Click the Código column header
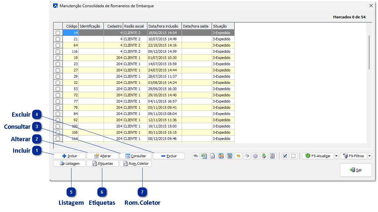 71,26
